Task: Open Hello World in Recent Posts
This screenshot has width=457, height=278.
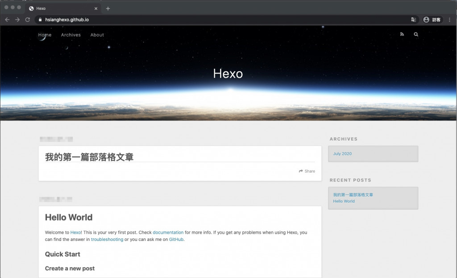Action: (x=344, y=201)
